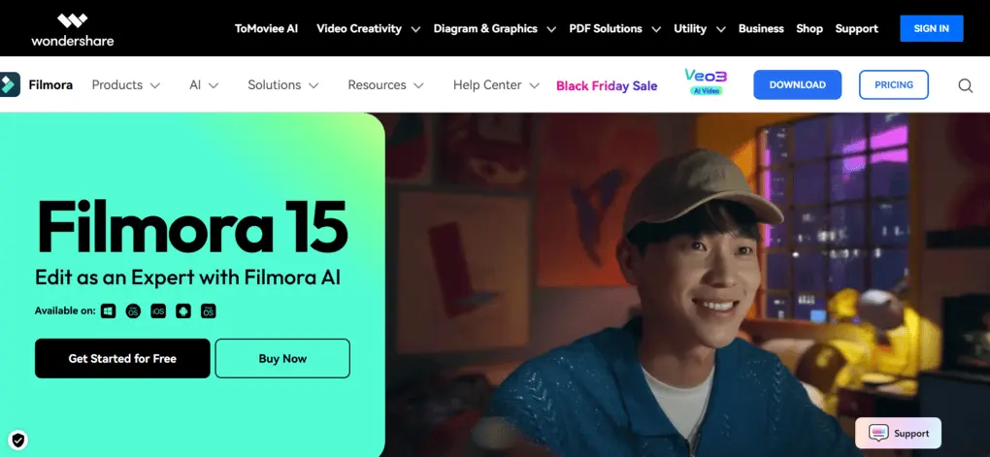Click the blue DOWNLOAD button
The height and width of the screenshot is (457, 990).
(x=798, y=84)
